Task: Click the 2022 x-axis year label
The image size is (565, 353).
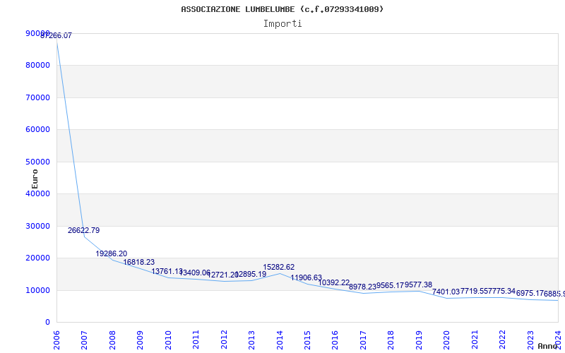Action: (x=502, y=340)
